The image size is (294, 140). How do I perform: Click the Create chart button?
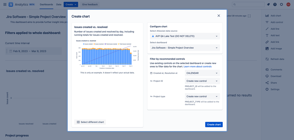coord(214,124)
